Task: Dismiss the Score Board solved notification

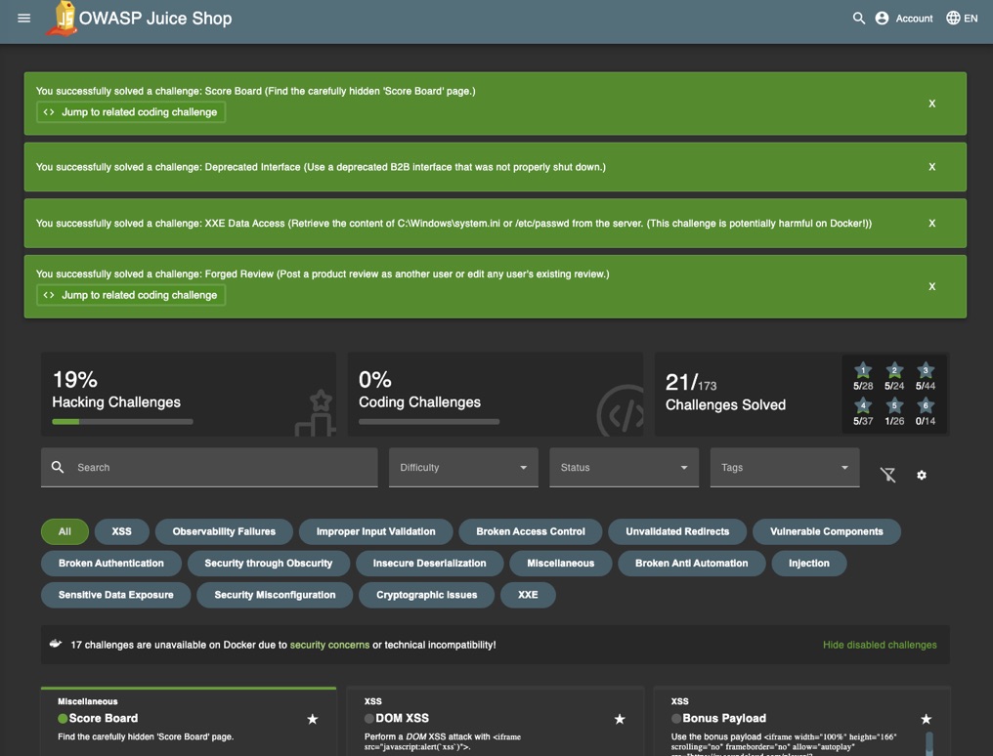Action: (x=931, y=104)
